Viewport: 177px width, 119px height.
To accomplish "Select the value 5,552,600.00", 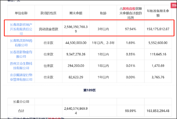I will (x=158, y=43).
